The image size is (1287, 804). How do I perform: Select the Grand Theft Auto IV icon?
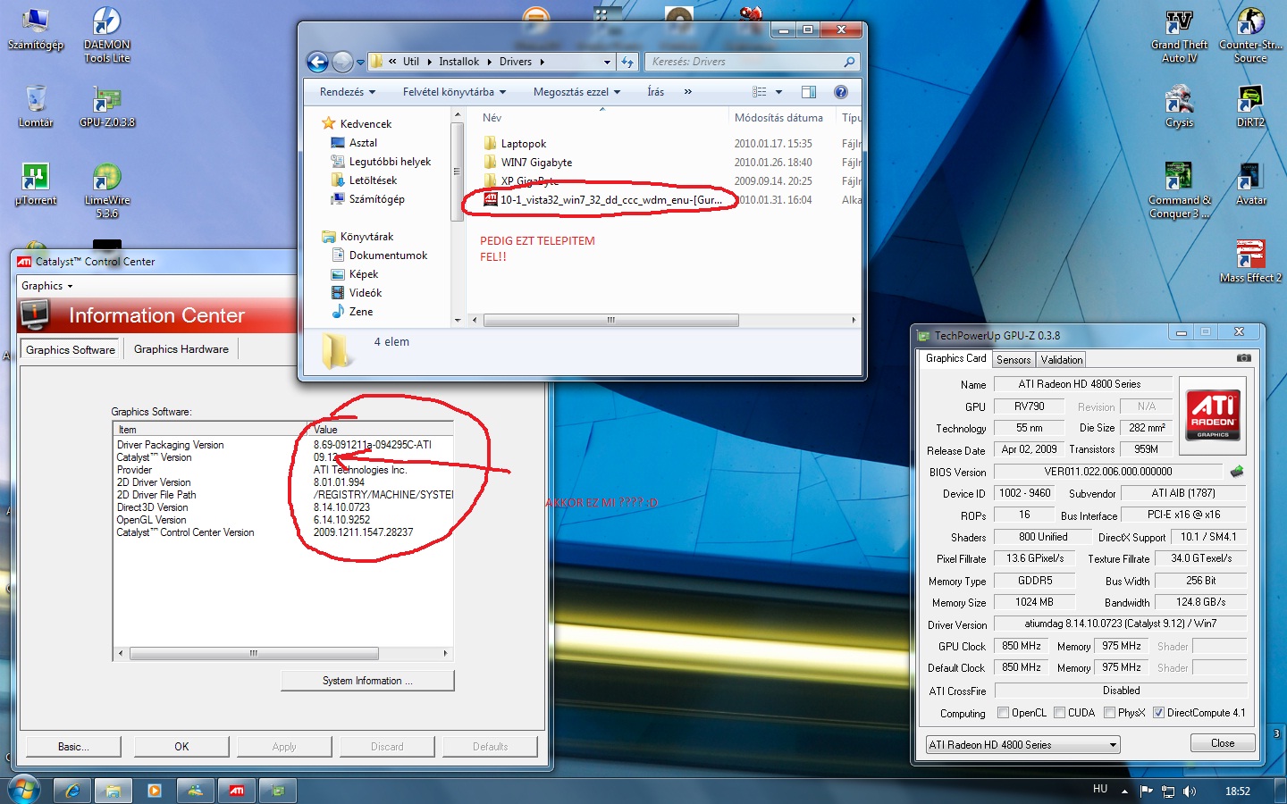1179,34
